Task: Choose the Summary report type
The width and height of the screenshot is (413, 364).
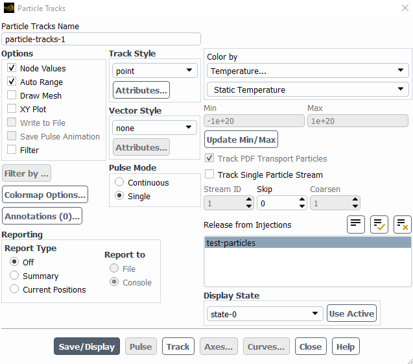Action: (x=14, y=276)
